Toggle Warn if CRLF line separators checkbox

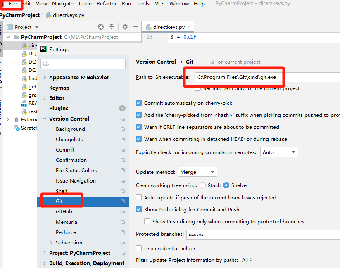139,127
